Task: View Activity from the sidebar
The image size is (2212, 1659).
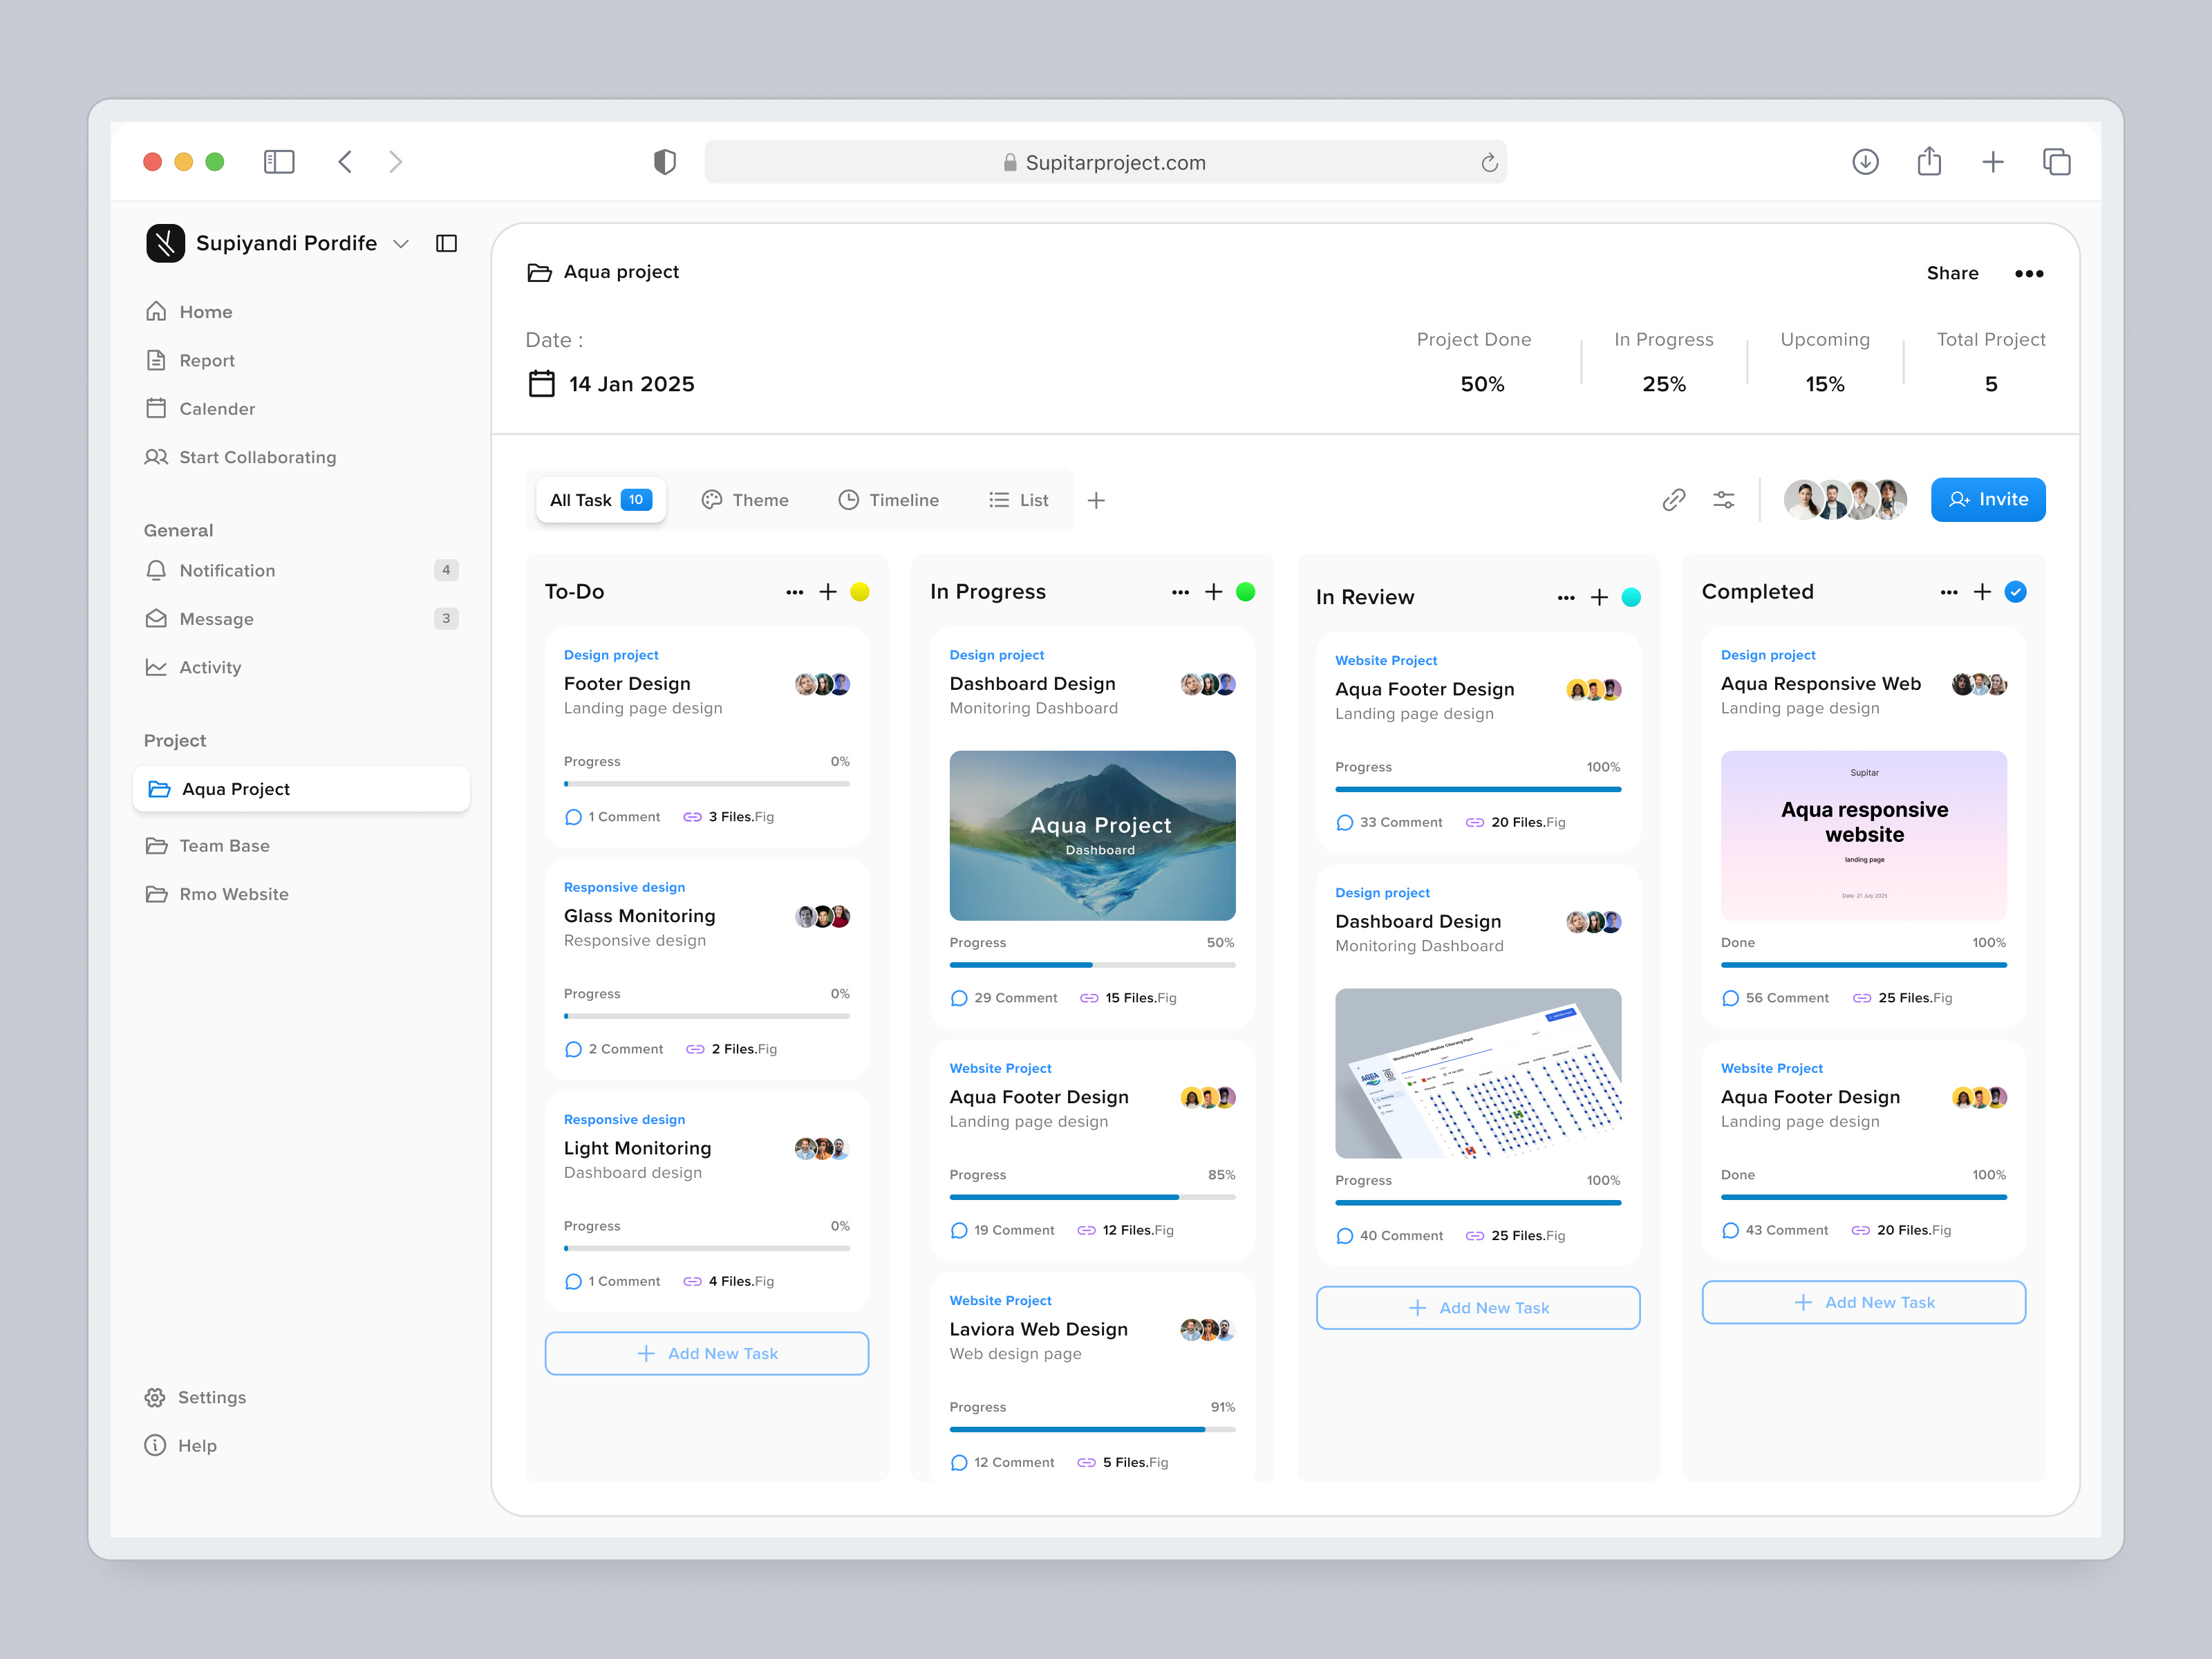Action: tap(210, 667)
